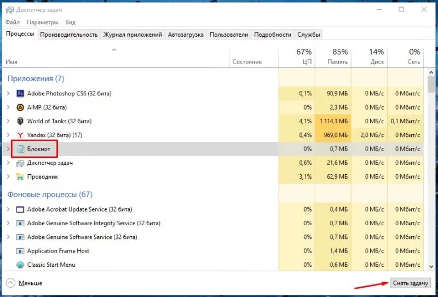Sort processes by ЦП column header
The width and height of the screenshot is (438, 297).
coord(297,57)
